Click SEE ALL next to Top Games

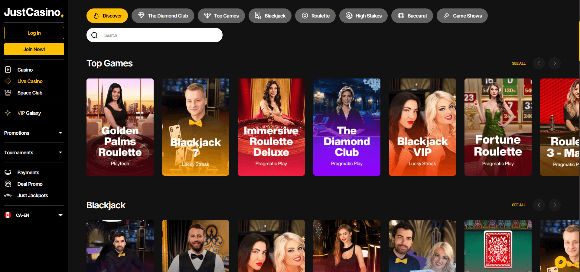coord(519,63)
